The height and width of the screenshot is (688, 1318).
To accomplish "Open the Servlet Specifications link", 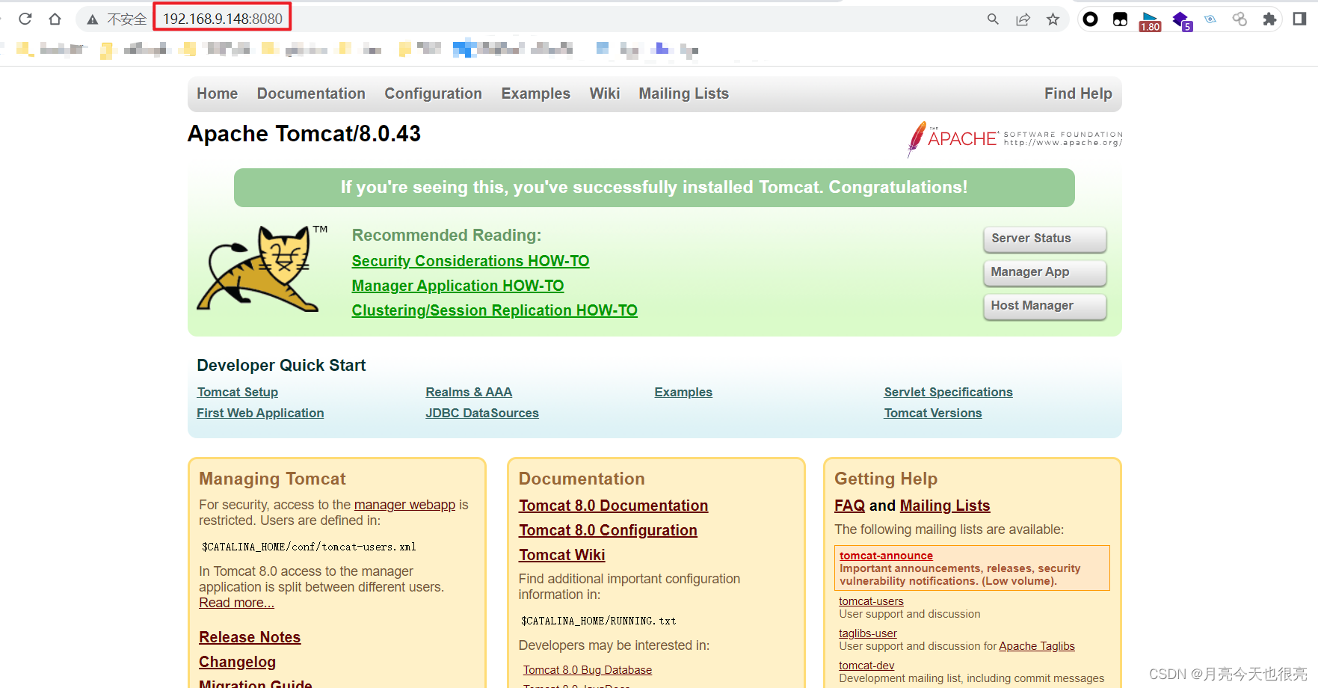I will pyautogui.click(x=948, y=392).
